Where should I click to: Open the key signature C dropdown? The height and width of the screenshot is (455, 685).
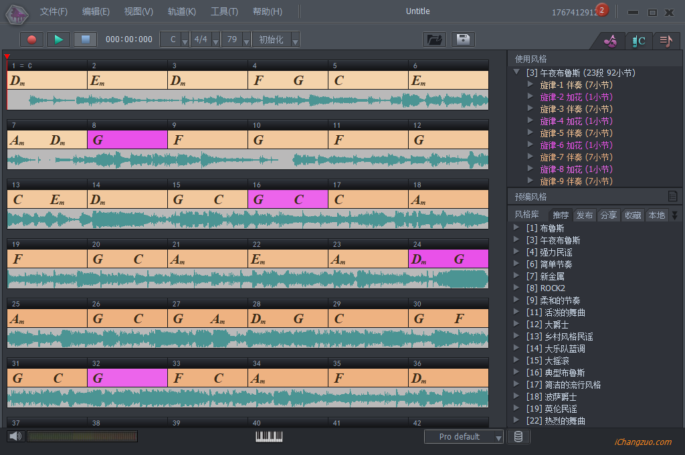point(175,39)
